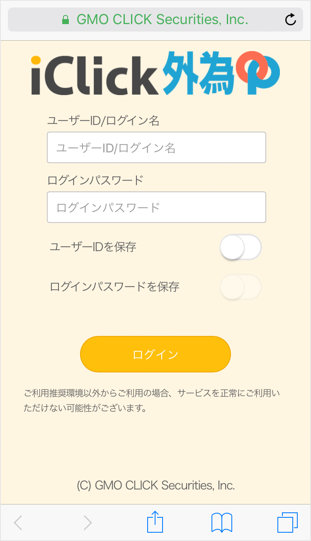311x541 pixels.
Task: Tap the ログインパスワード field label
Action: (x=95, y=180)
